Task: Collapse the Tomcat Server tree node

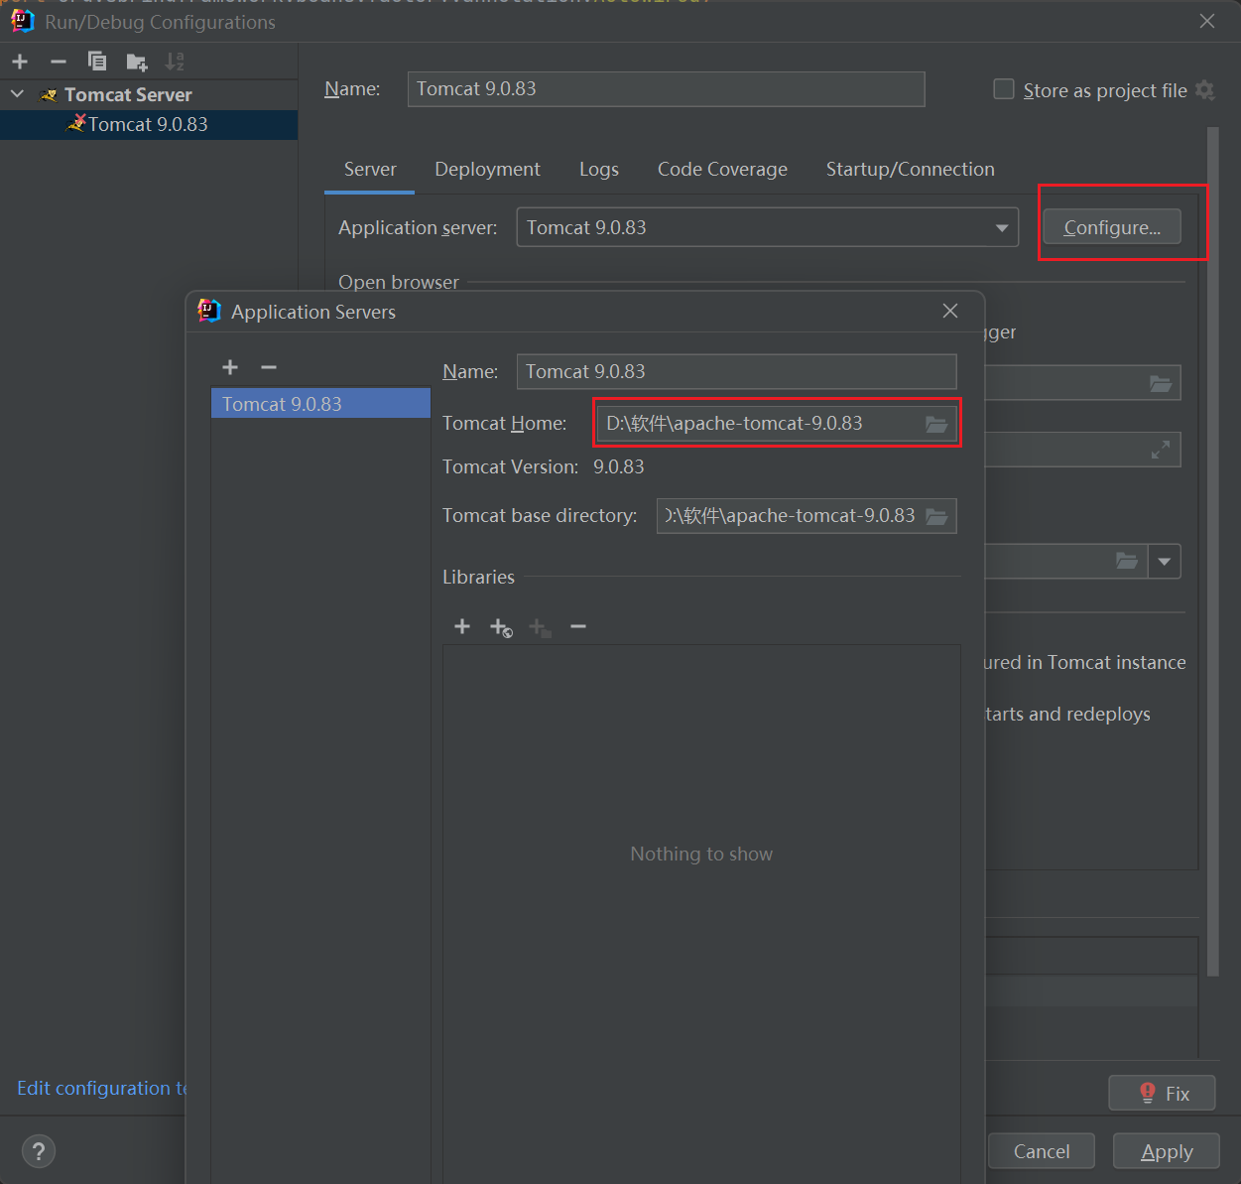Action: coord(18,94)
